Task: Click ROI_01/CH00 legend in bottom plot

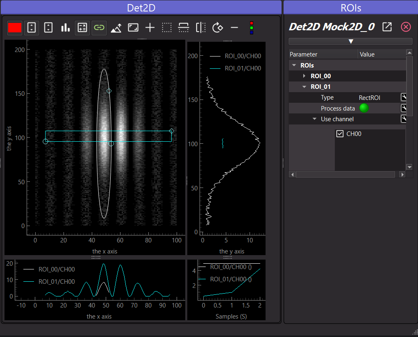Action: click(x=57, y=282)
